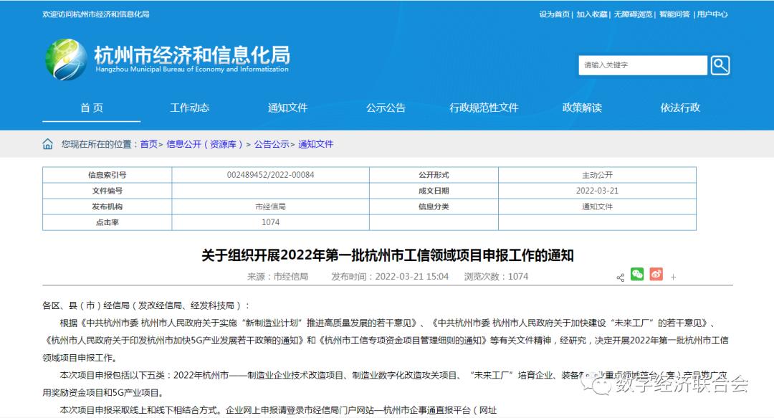
Task: Click the 公开形式 table label
Action: tap(434, 175)
